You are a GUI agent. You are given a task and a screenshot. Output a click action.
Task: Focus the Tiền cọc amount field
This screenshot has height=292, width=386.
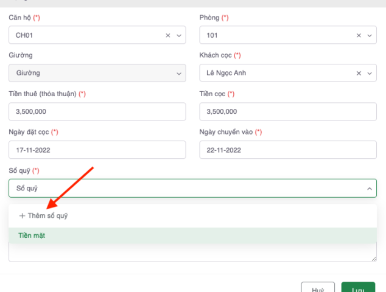pyautogui.click(x=288, y=112)
